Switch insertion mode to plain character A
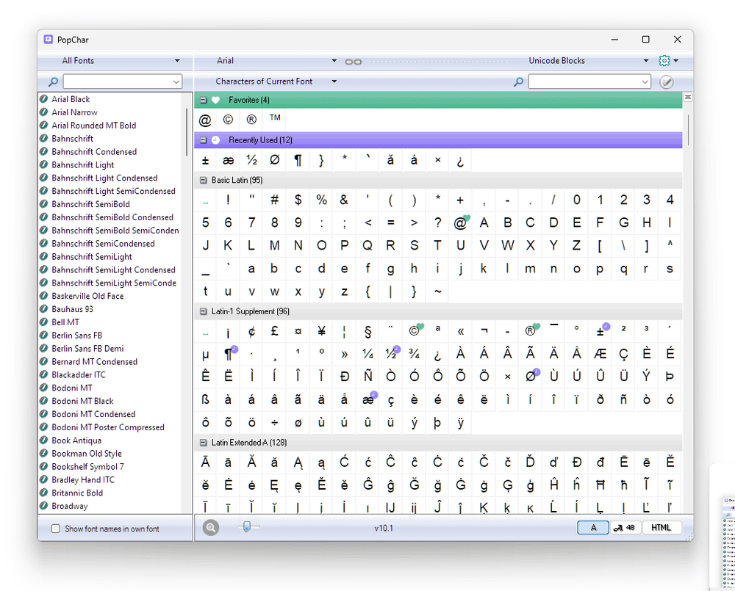Screen dimensions: 735x591 coord(593,528)
